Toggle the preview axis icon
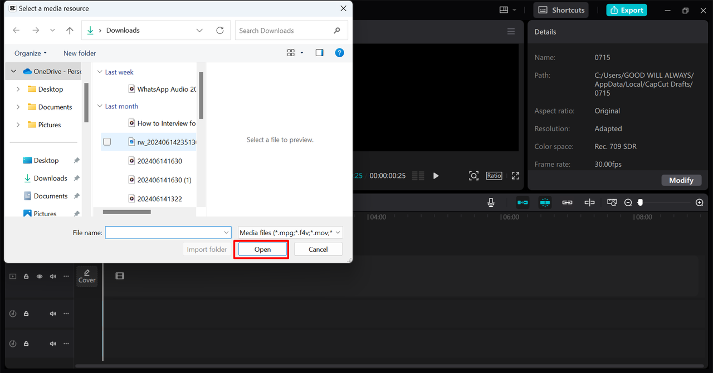 [589, 203]
